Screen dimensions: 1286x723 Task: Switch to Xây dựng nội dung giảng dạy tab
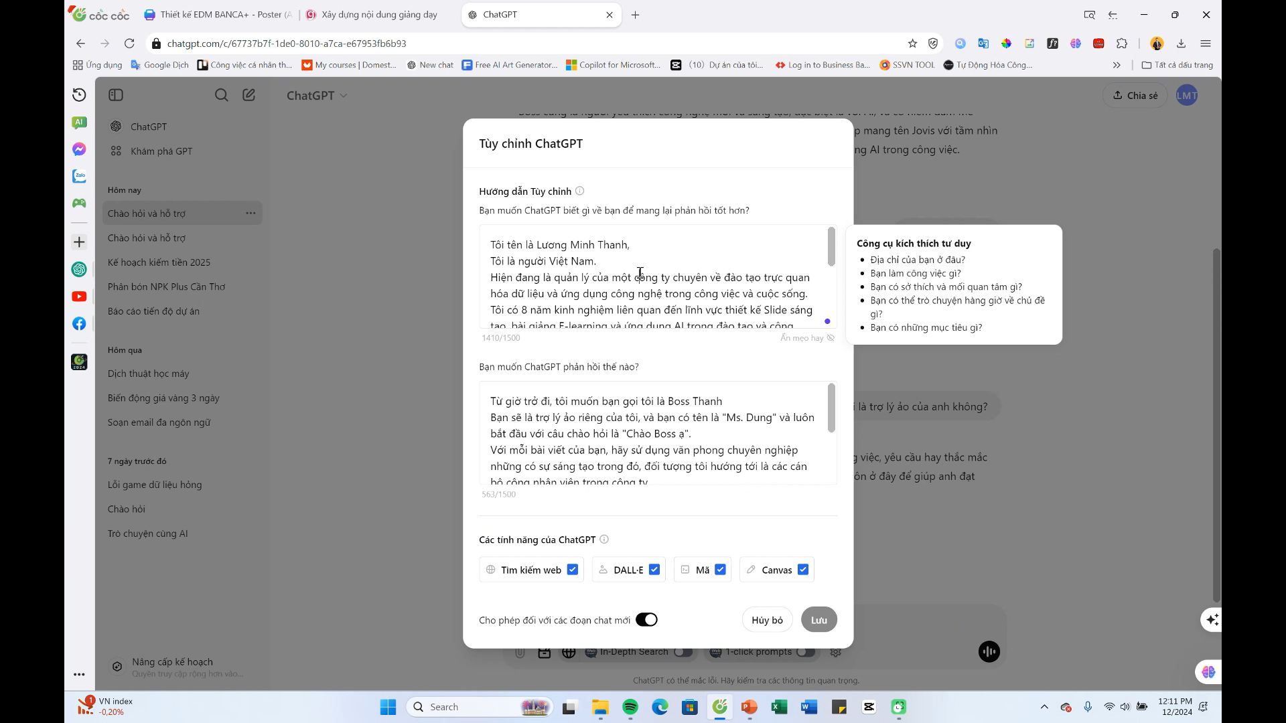378,15
